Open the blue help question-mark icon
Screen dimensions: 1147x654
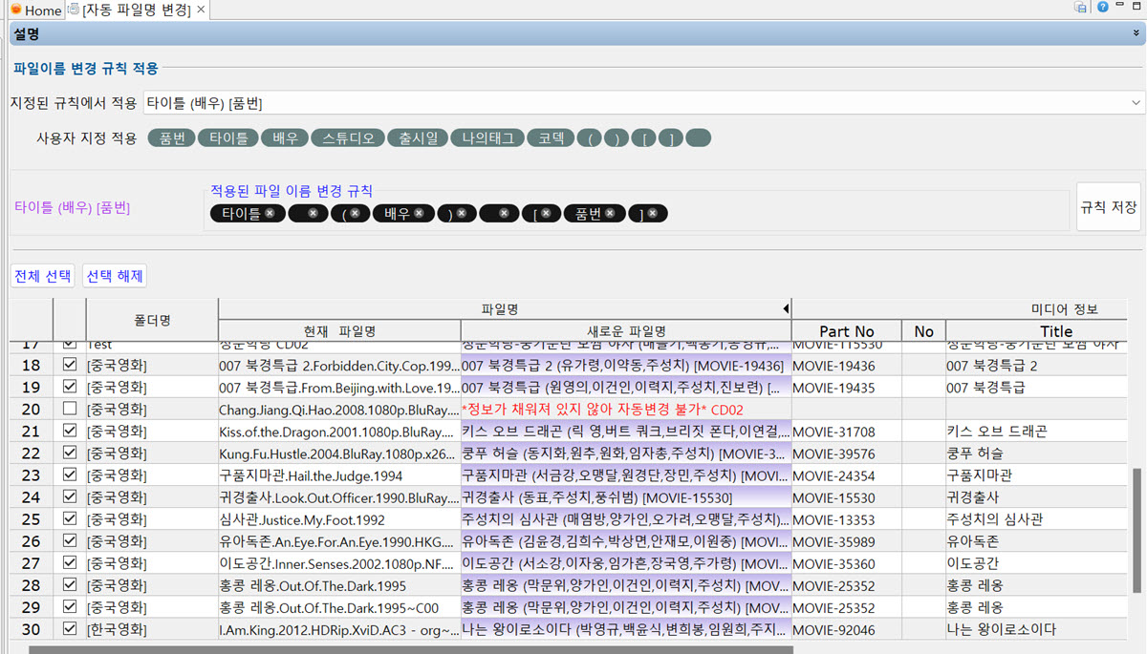1103,8
